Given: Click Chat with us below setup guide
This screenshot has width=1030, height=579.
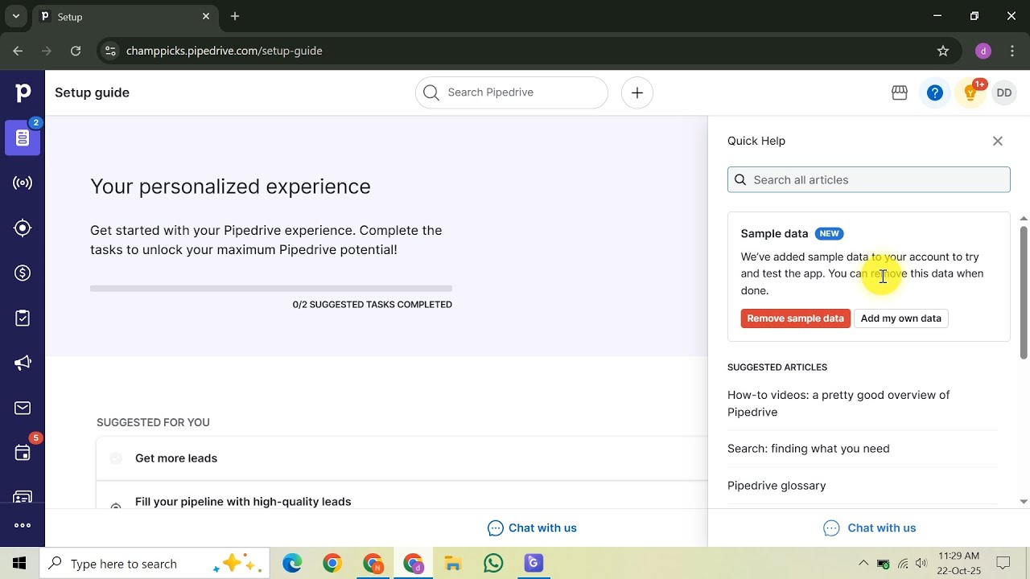Looking at the screenshot, I should [532, 528].
